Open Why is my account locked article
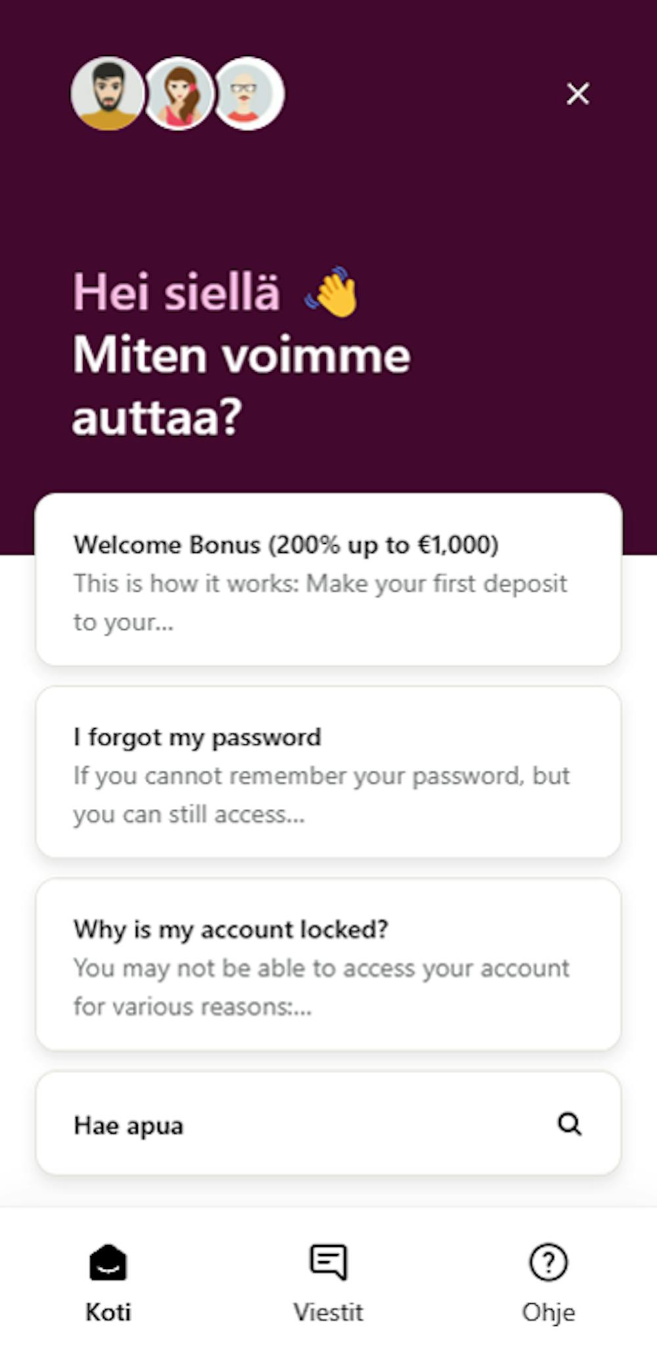Image resolution: width=657 pixels, height=1352 pixels. tap(328, 964)
